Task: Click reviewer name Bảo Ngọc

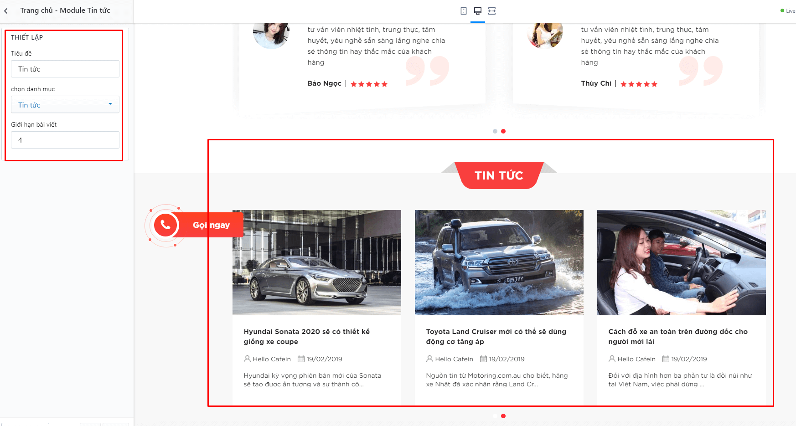Action: 325,83
